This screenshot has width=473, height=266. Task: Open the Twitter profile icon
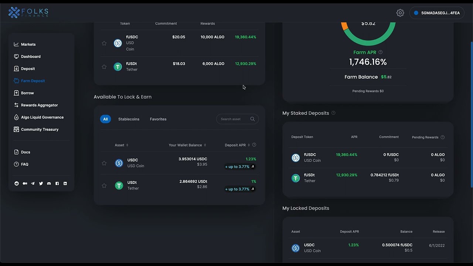click(x=41, y=184)
